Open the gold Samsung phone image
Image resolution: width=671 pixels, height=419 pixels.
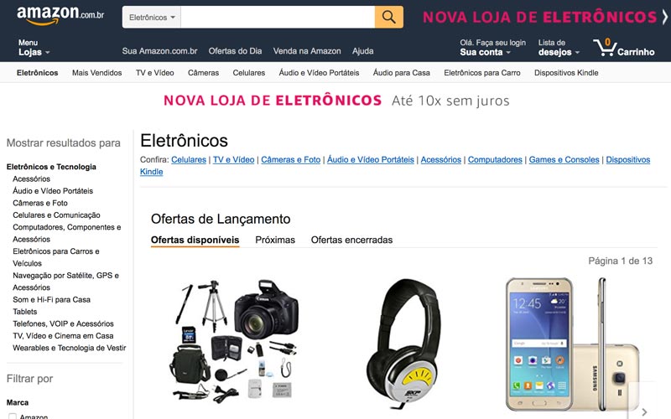click(x=572, y=344)
